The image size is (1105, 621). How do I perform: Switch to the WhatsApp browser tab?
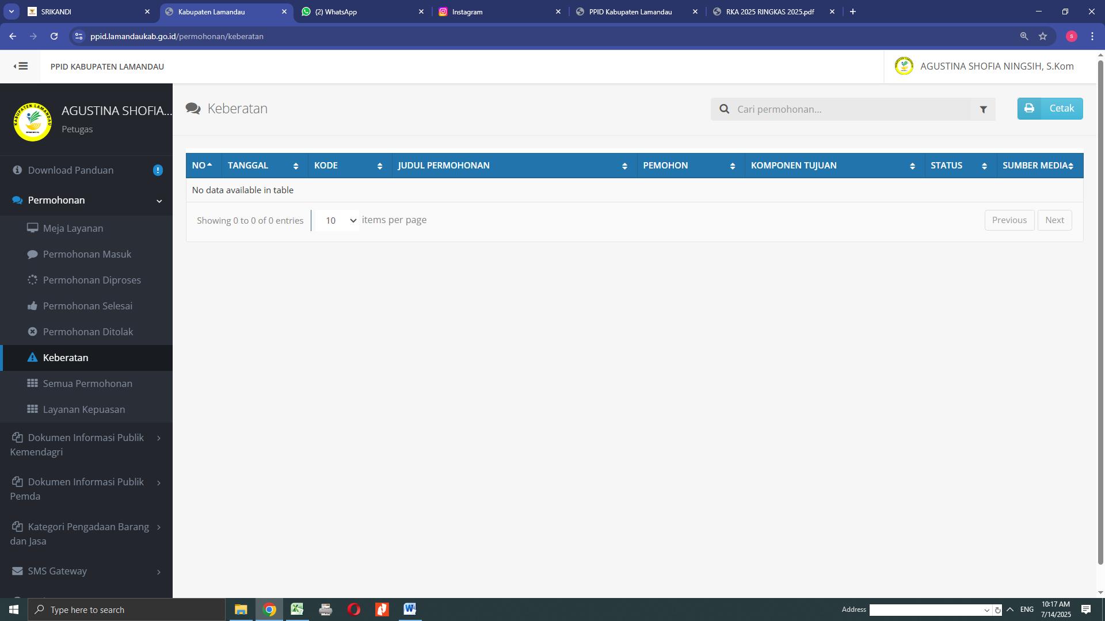[x=363, y=11]
